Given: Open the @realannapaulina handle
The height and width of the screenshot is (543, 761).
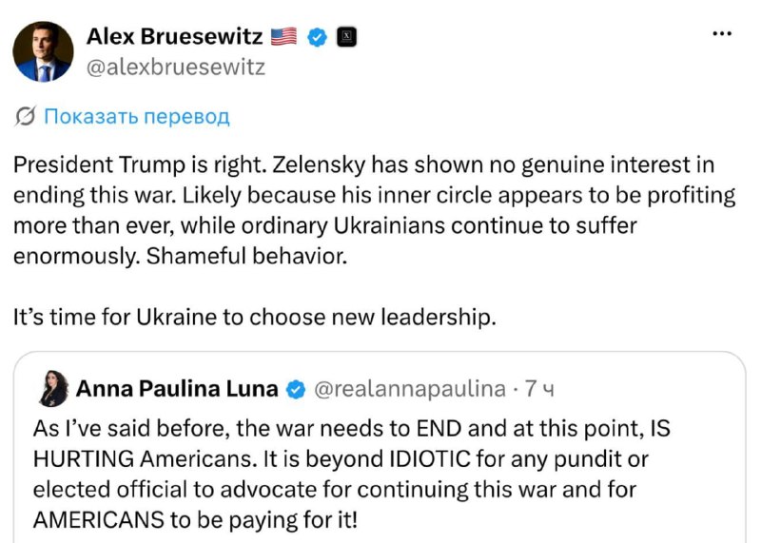Looking at the screenshot, I should pyautogui.click(x=410, y=389).
